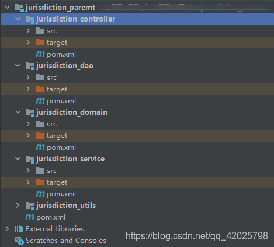This screenshot has height=247, width=274.
Task: Select the jurisdiction_domain module label
Action: [x=72, y=112]
